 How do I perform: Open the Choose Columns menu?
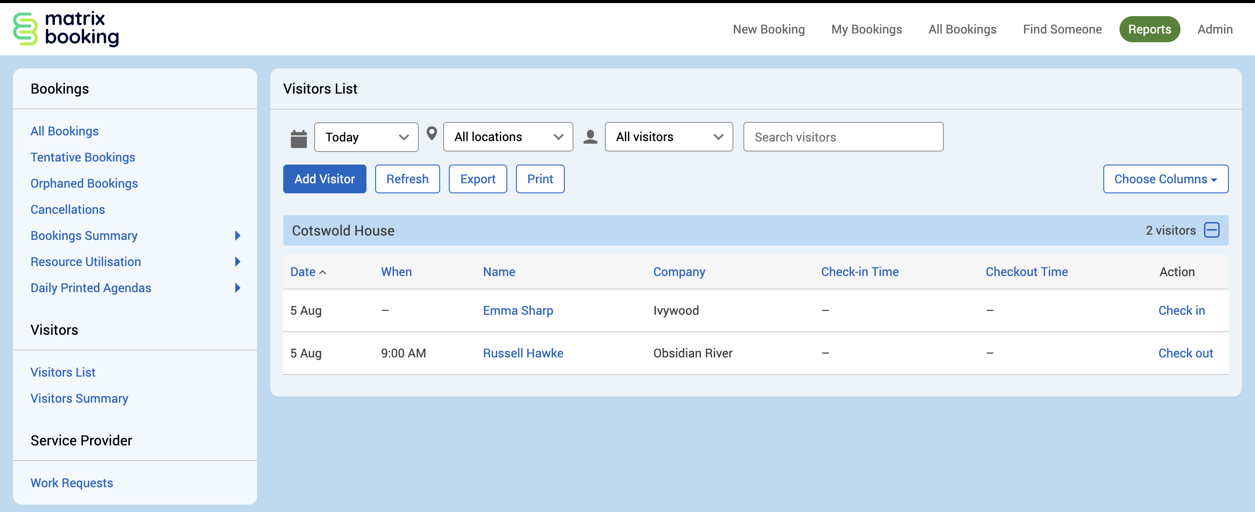click(x=1165, y=179)
